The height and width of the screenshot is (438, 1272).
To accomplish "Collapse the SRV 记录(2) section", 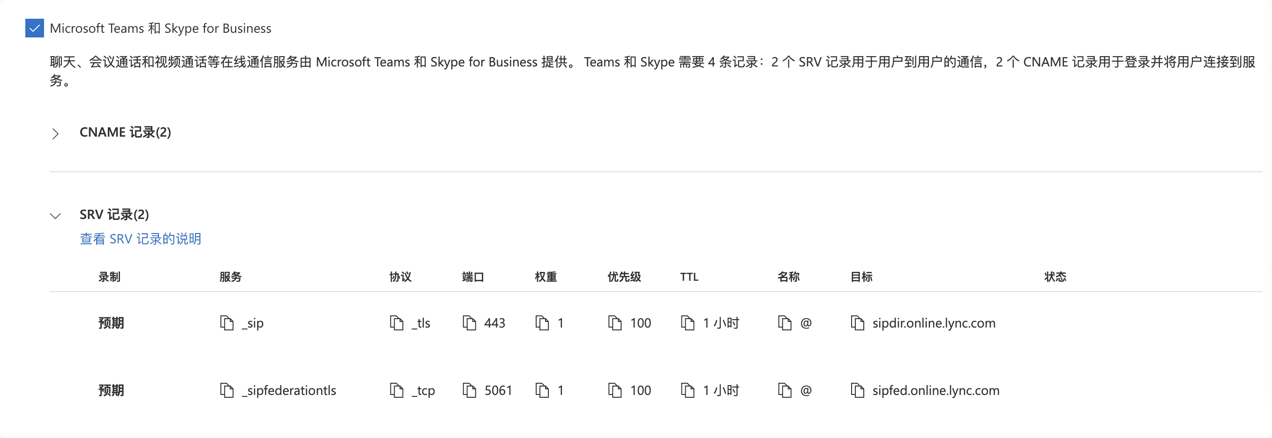I will (55, 216).
